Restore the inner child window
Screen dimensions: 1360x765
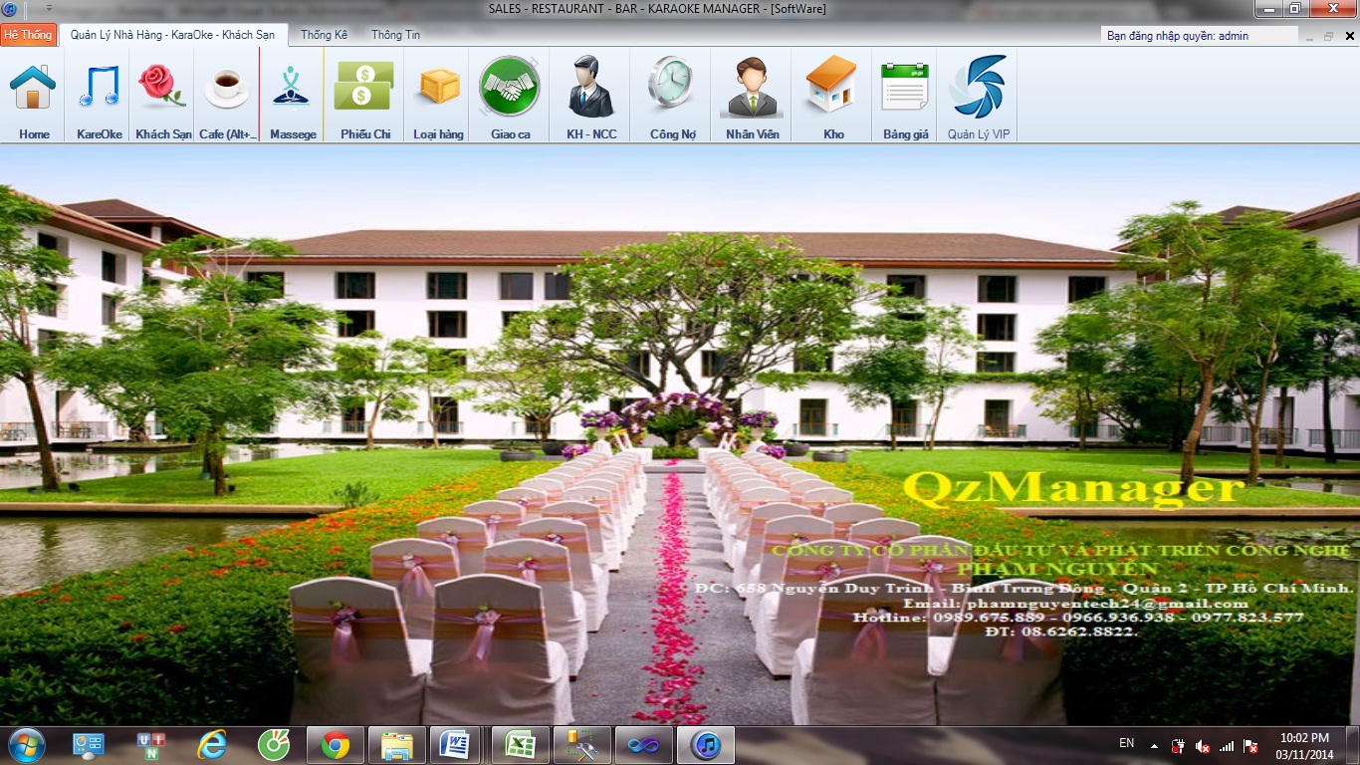pos(1328,36)
